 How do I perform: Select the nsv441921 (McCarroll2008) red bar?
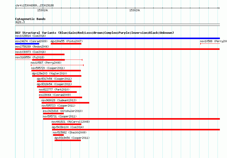[x=67, y=124]
